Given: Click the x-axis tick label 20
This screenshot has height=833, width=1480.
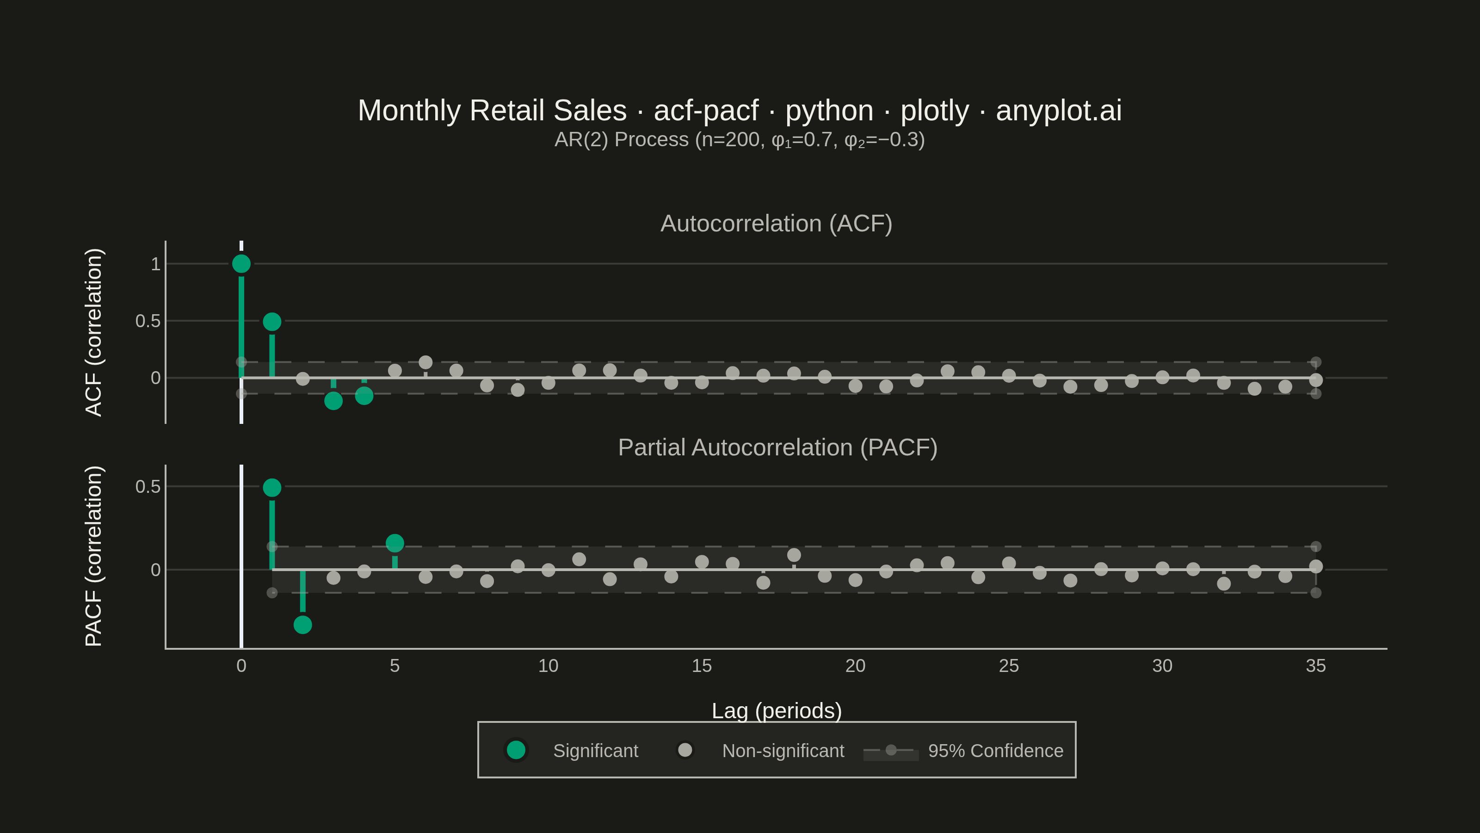Looking at the screenshot, I should [856, 666].
